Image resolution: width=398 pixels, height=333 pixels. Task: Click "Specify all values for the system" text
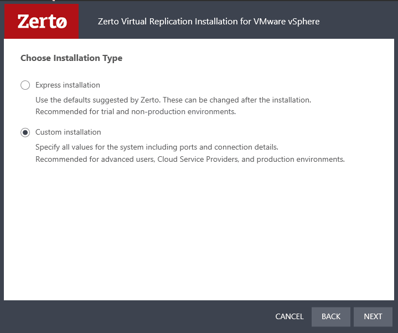point(91,148)
